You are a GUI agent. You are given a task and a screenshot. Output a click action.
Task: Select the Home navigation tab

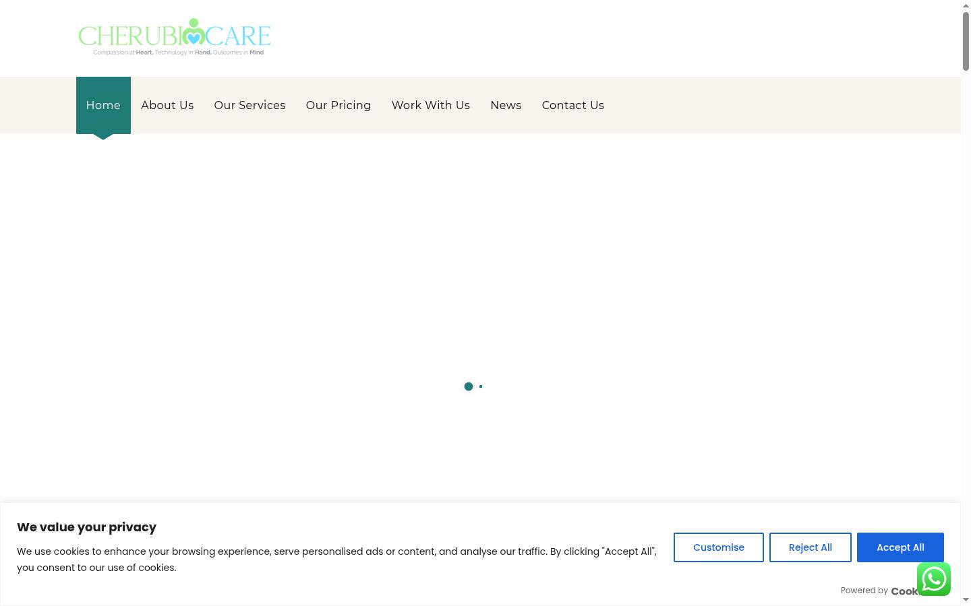click(x=103, y=106)
